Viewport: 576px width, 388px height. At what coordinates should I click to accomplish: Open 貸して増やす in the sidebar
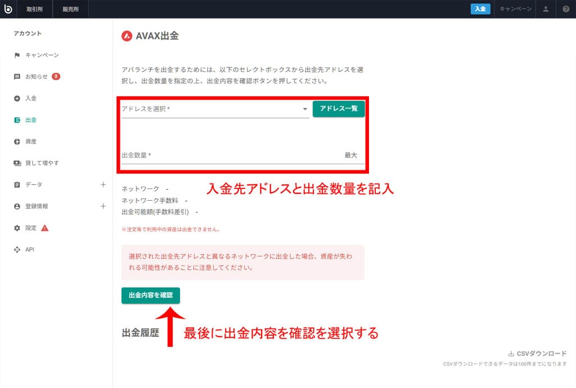(x=42, y=163)
